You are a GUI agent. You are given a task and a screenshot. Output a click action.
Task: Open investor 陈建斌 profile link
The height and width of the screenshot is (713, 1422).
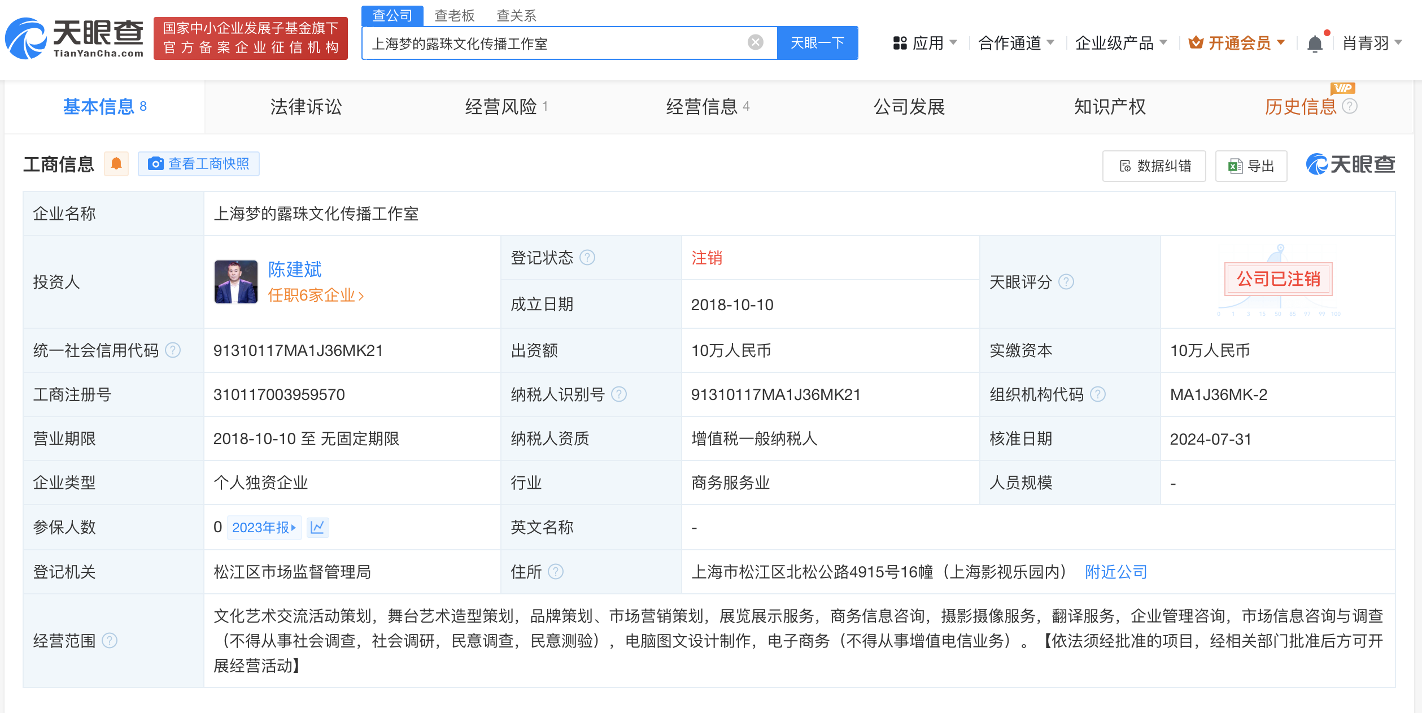[294, 269]
